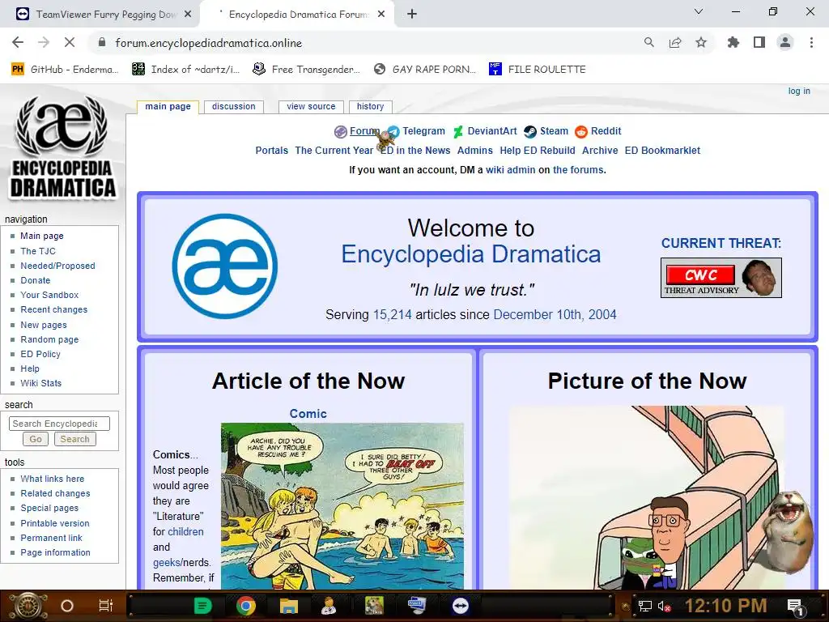This screenshot has height=622, width=829.
Task: Open the notification center icon
Action: click(796, 607)
